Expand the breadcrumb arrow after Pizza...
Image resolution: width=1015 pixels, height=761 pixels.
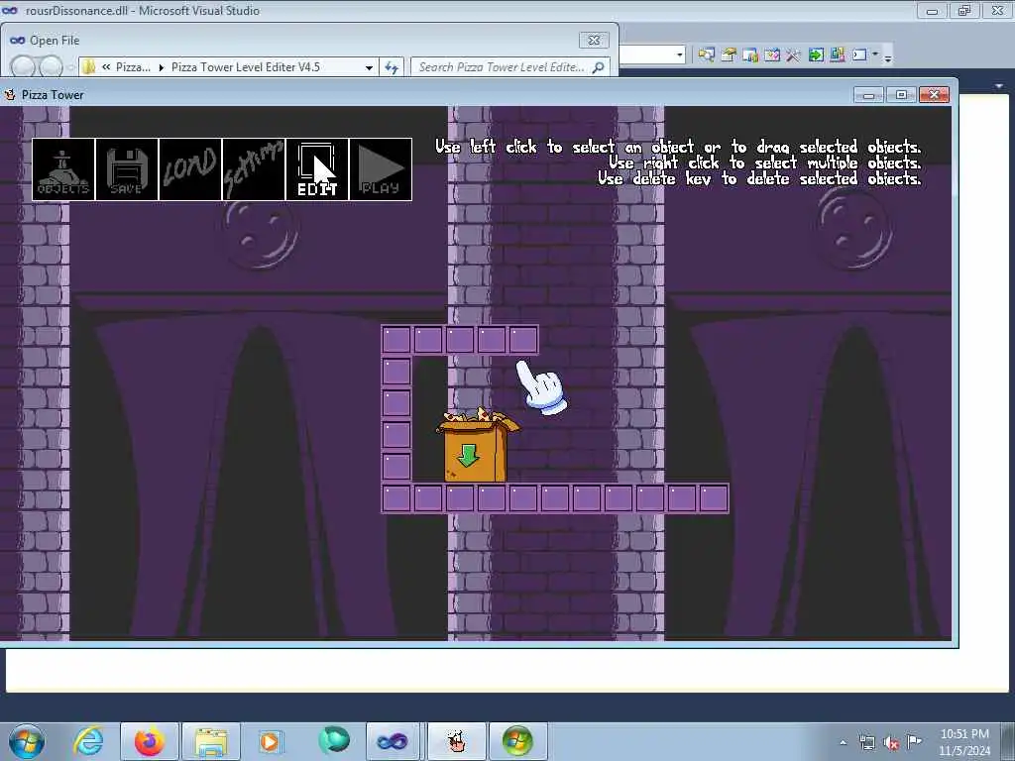162,67
